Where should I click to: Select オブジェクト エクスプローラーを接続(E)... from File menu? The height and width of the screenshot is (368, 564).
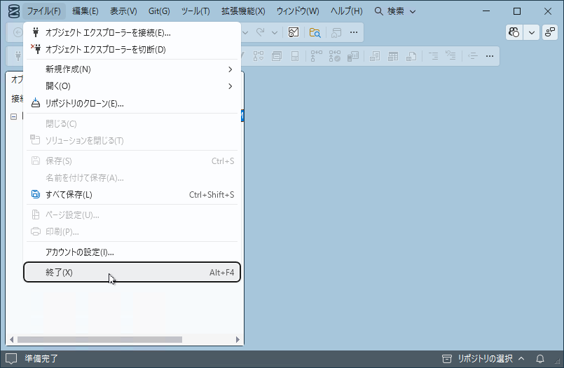click(107, 32)
